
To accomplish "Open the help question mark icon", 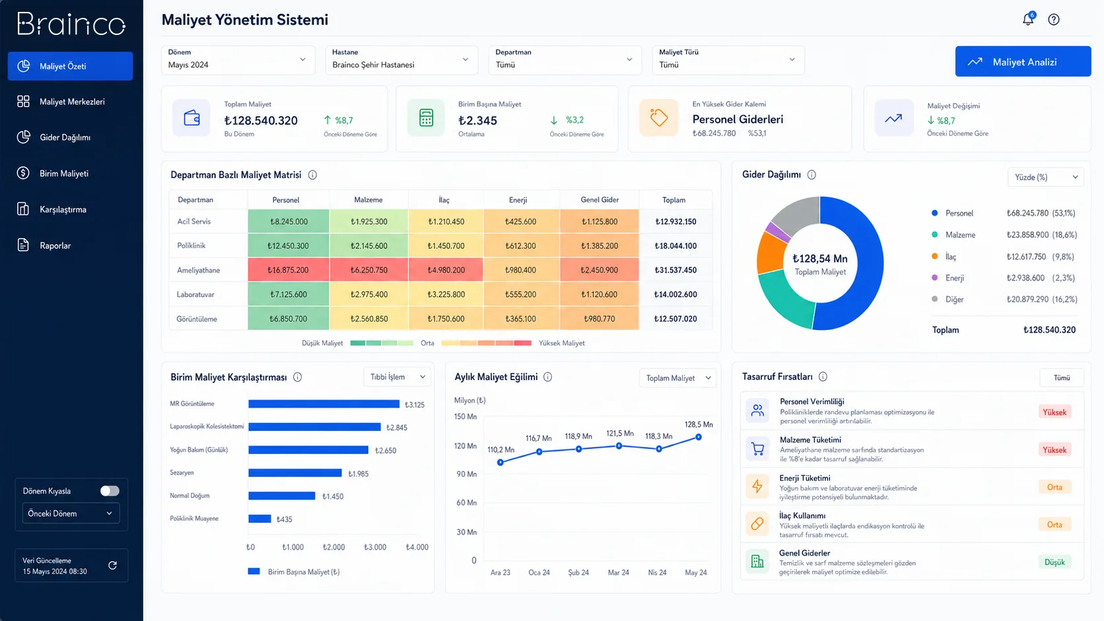I will 1054,19.
